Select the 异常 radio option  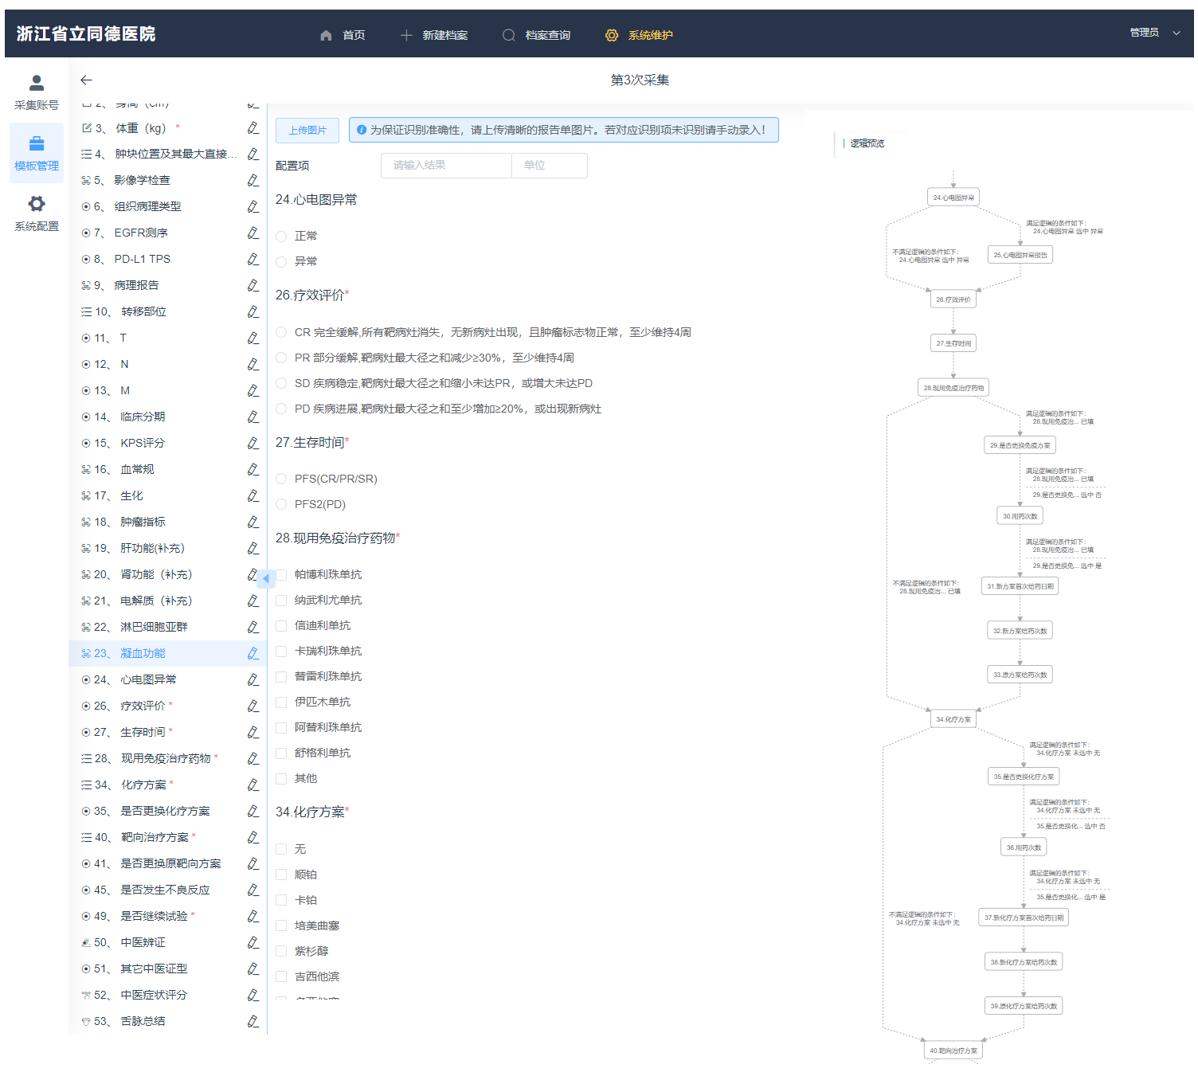pos(281,261)
